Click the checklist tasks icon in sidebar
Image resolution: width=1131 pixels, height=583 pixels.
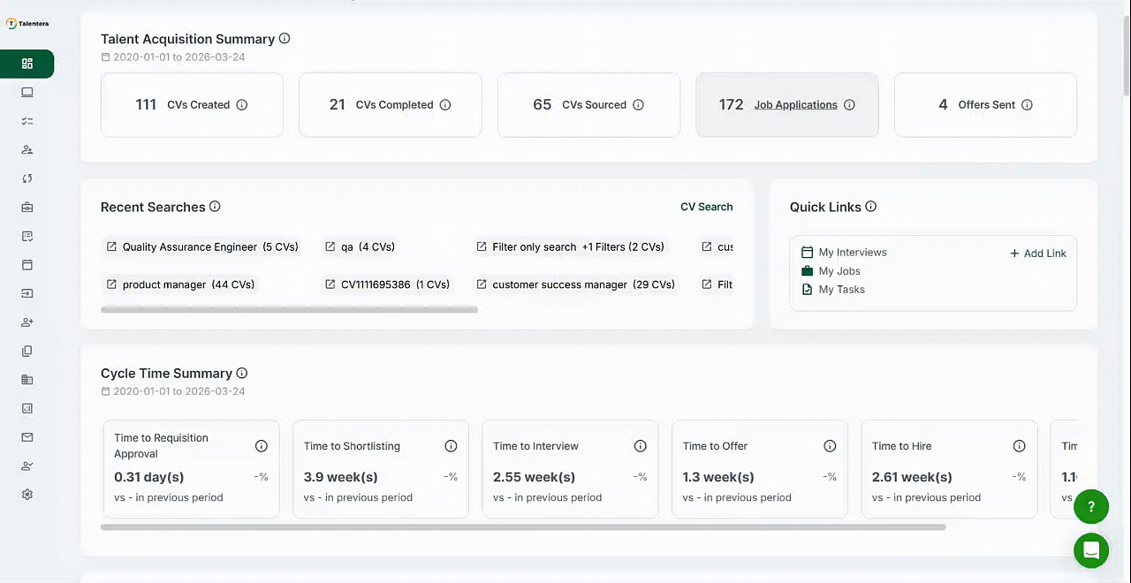pos(27,121)
